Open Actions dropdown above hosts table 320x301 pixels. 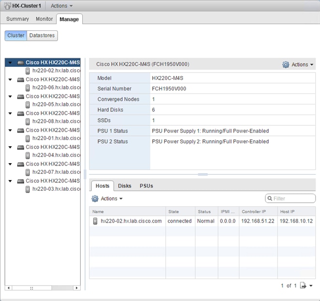[x=112, y=198]
